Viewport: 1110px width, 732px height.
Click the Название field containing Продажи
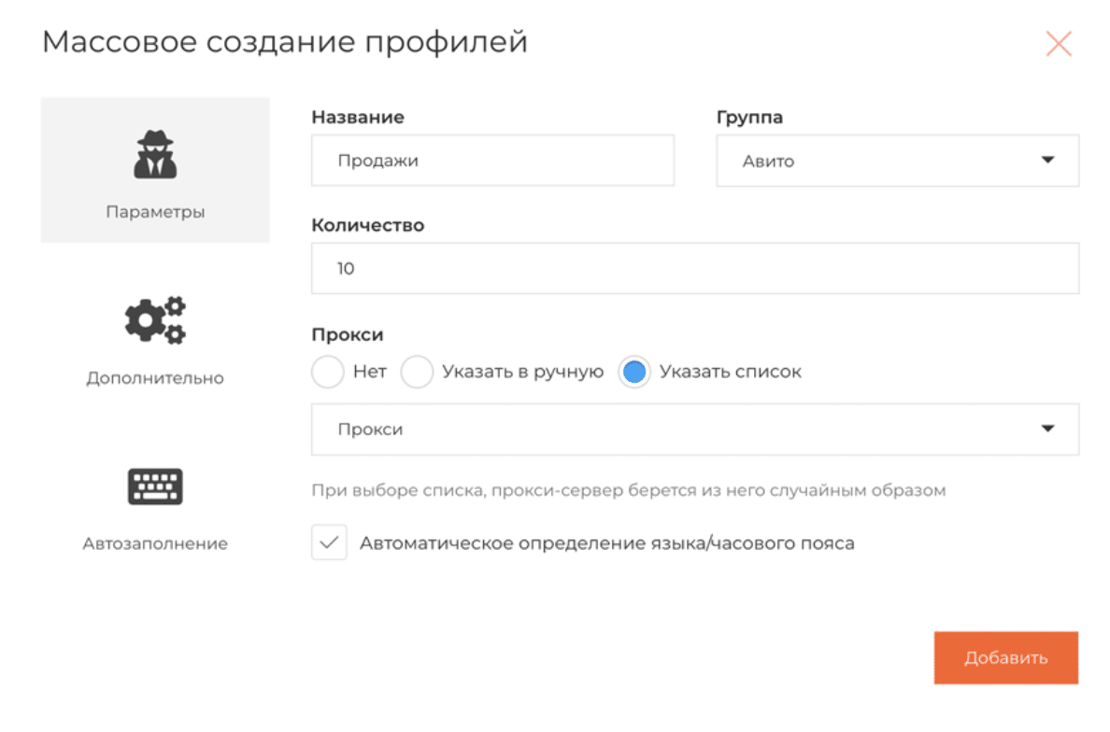(492, 161)
